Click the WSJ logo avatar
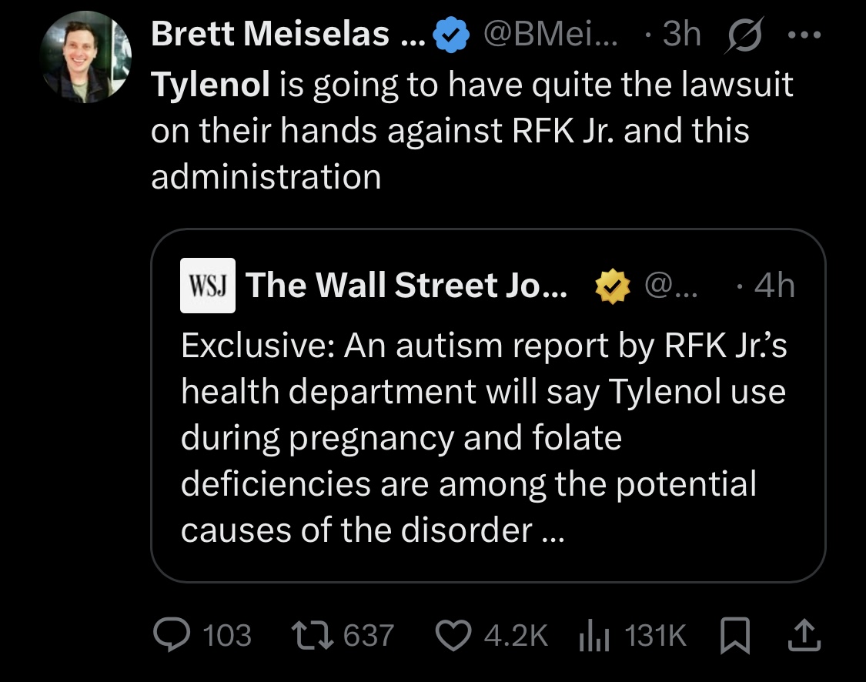Image resolution: width=866 pixels, height=682 pixels. (x=208, y=286)
